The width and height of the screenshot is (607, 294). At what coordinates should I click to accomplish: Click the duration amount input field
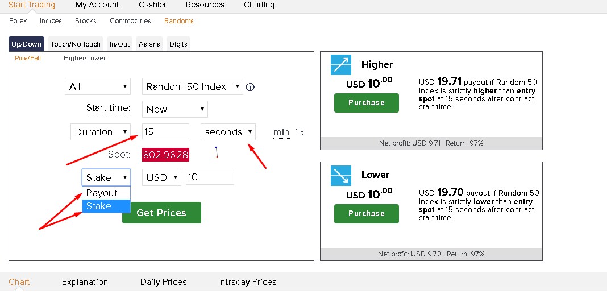point(165,132)
